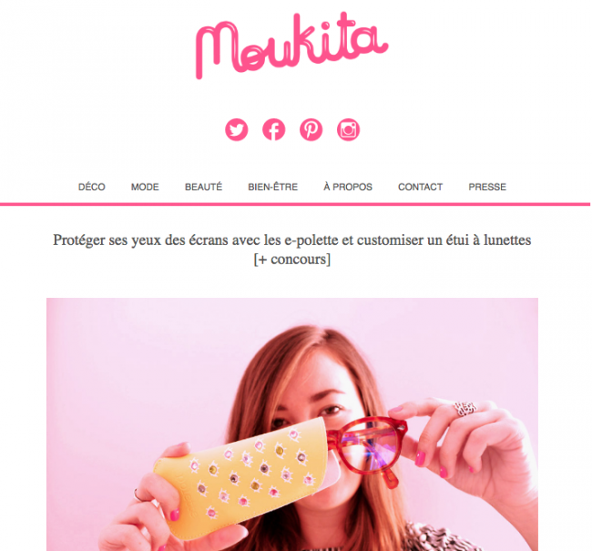Click the silver ring on the hand

coord(465,409)
